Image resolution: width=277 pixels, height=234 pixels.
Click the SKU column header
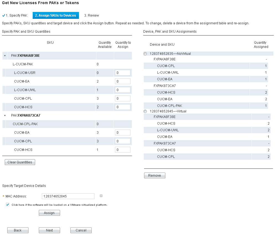50,43
